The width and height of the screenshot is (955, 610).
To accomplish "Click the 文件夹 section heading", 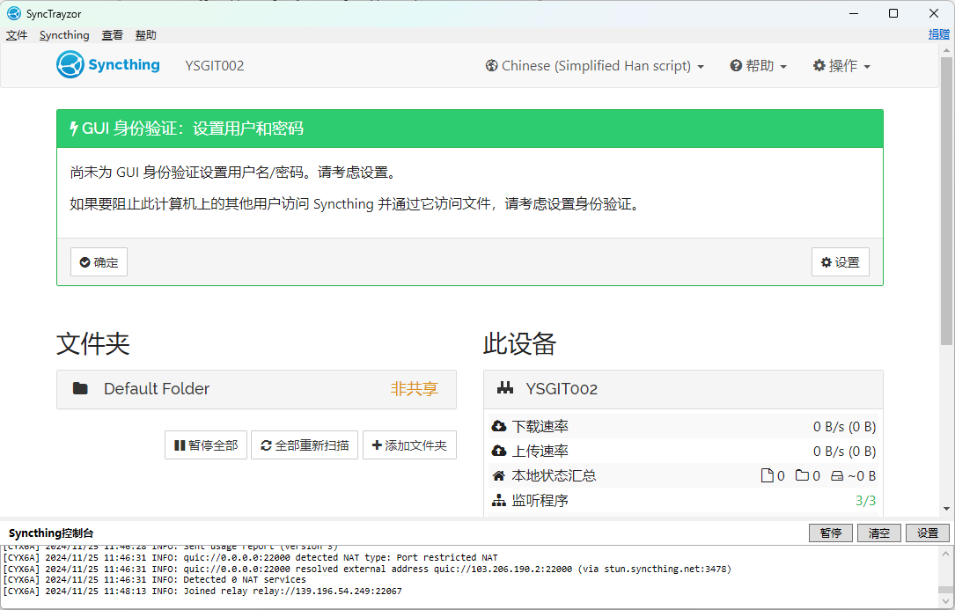I will [93, 343].
